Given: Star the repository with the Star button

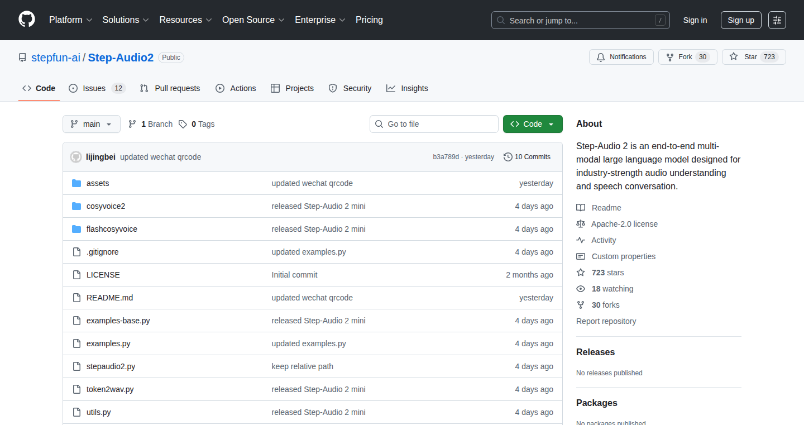Looking at the screenshot, I should coord(754,57).
